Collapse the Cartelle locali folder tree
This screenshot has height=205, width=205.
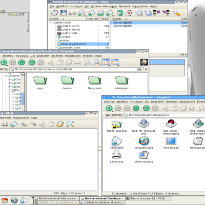coord(51,23)
